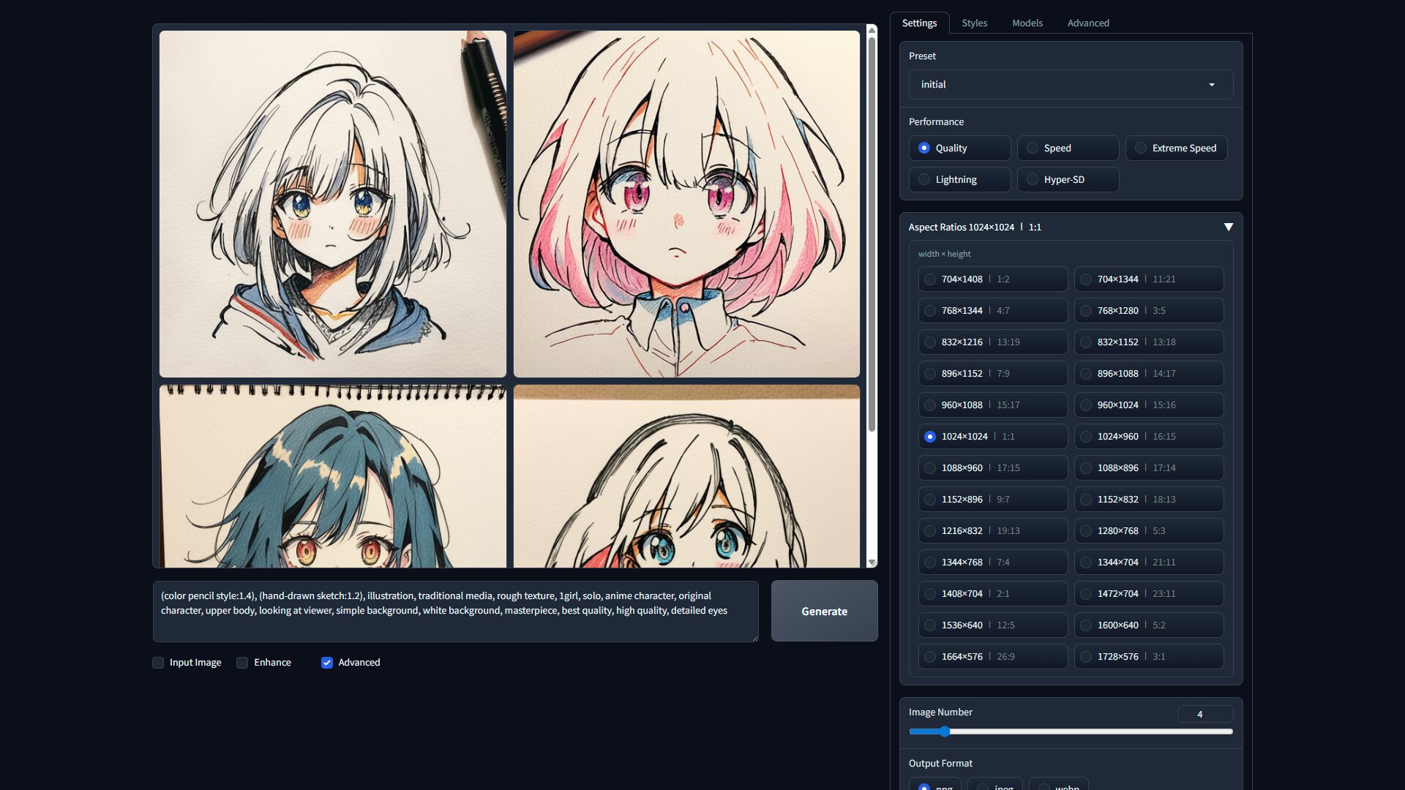Open the pink-haired girl thumbnail
Screen dimensions: 1405x790
686,203
